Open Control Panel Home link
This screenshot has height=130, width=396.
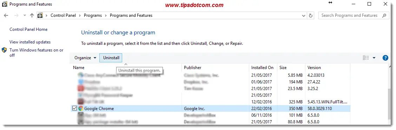coord(28,29)
